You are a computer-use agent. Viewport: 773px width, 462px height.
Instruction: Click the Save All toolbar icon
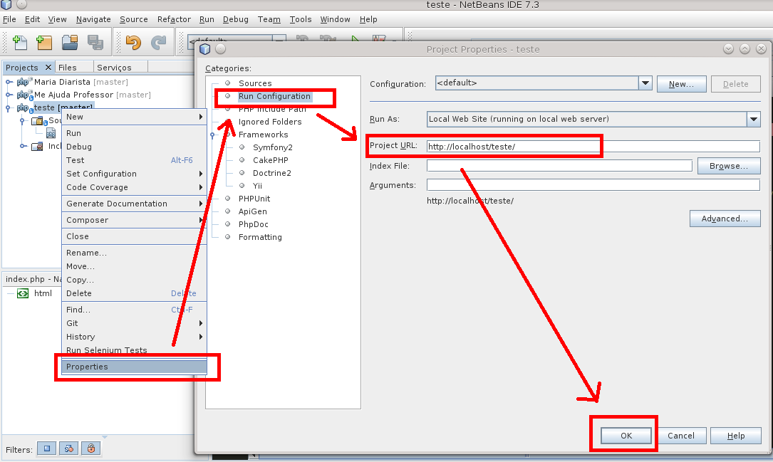(95, 43)
